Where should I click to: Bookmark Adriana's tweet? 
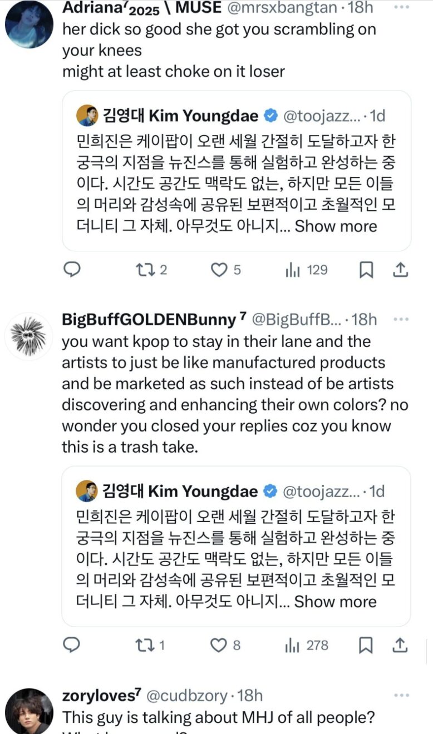[366, 270]
